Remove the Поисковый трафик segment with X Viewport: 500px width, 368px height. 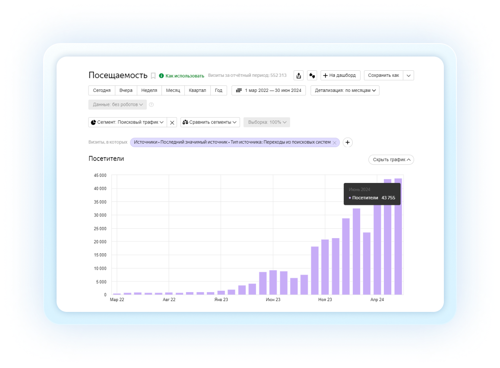tap(172, 123)
